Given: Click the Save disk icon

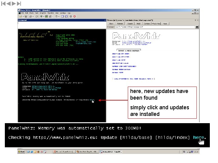Looking at the screenshot, I should click(x=26, y=17).
